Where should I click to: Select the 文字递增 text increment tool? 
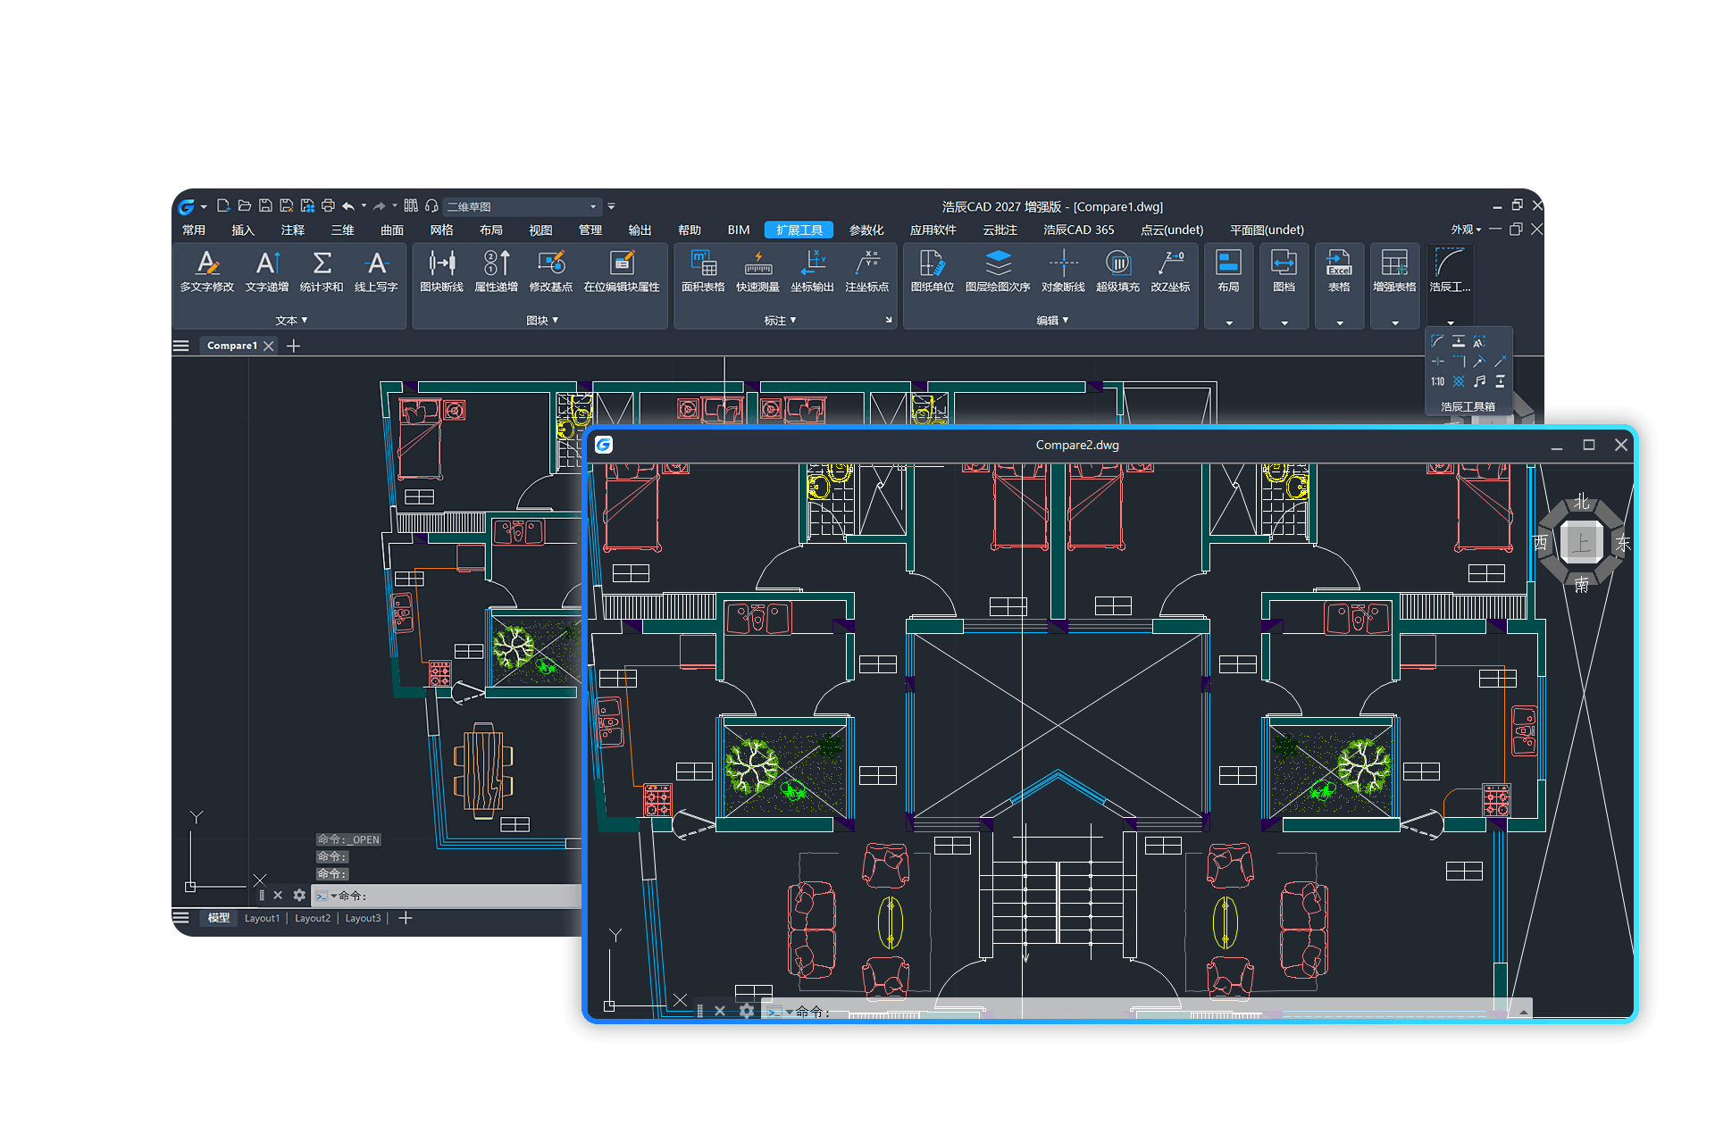click(x=267, y=271)
